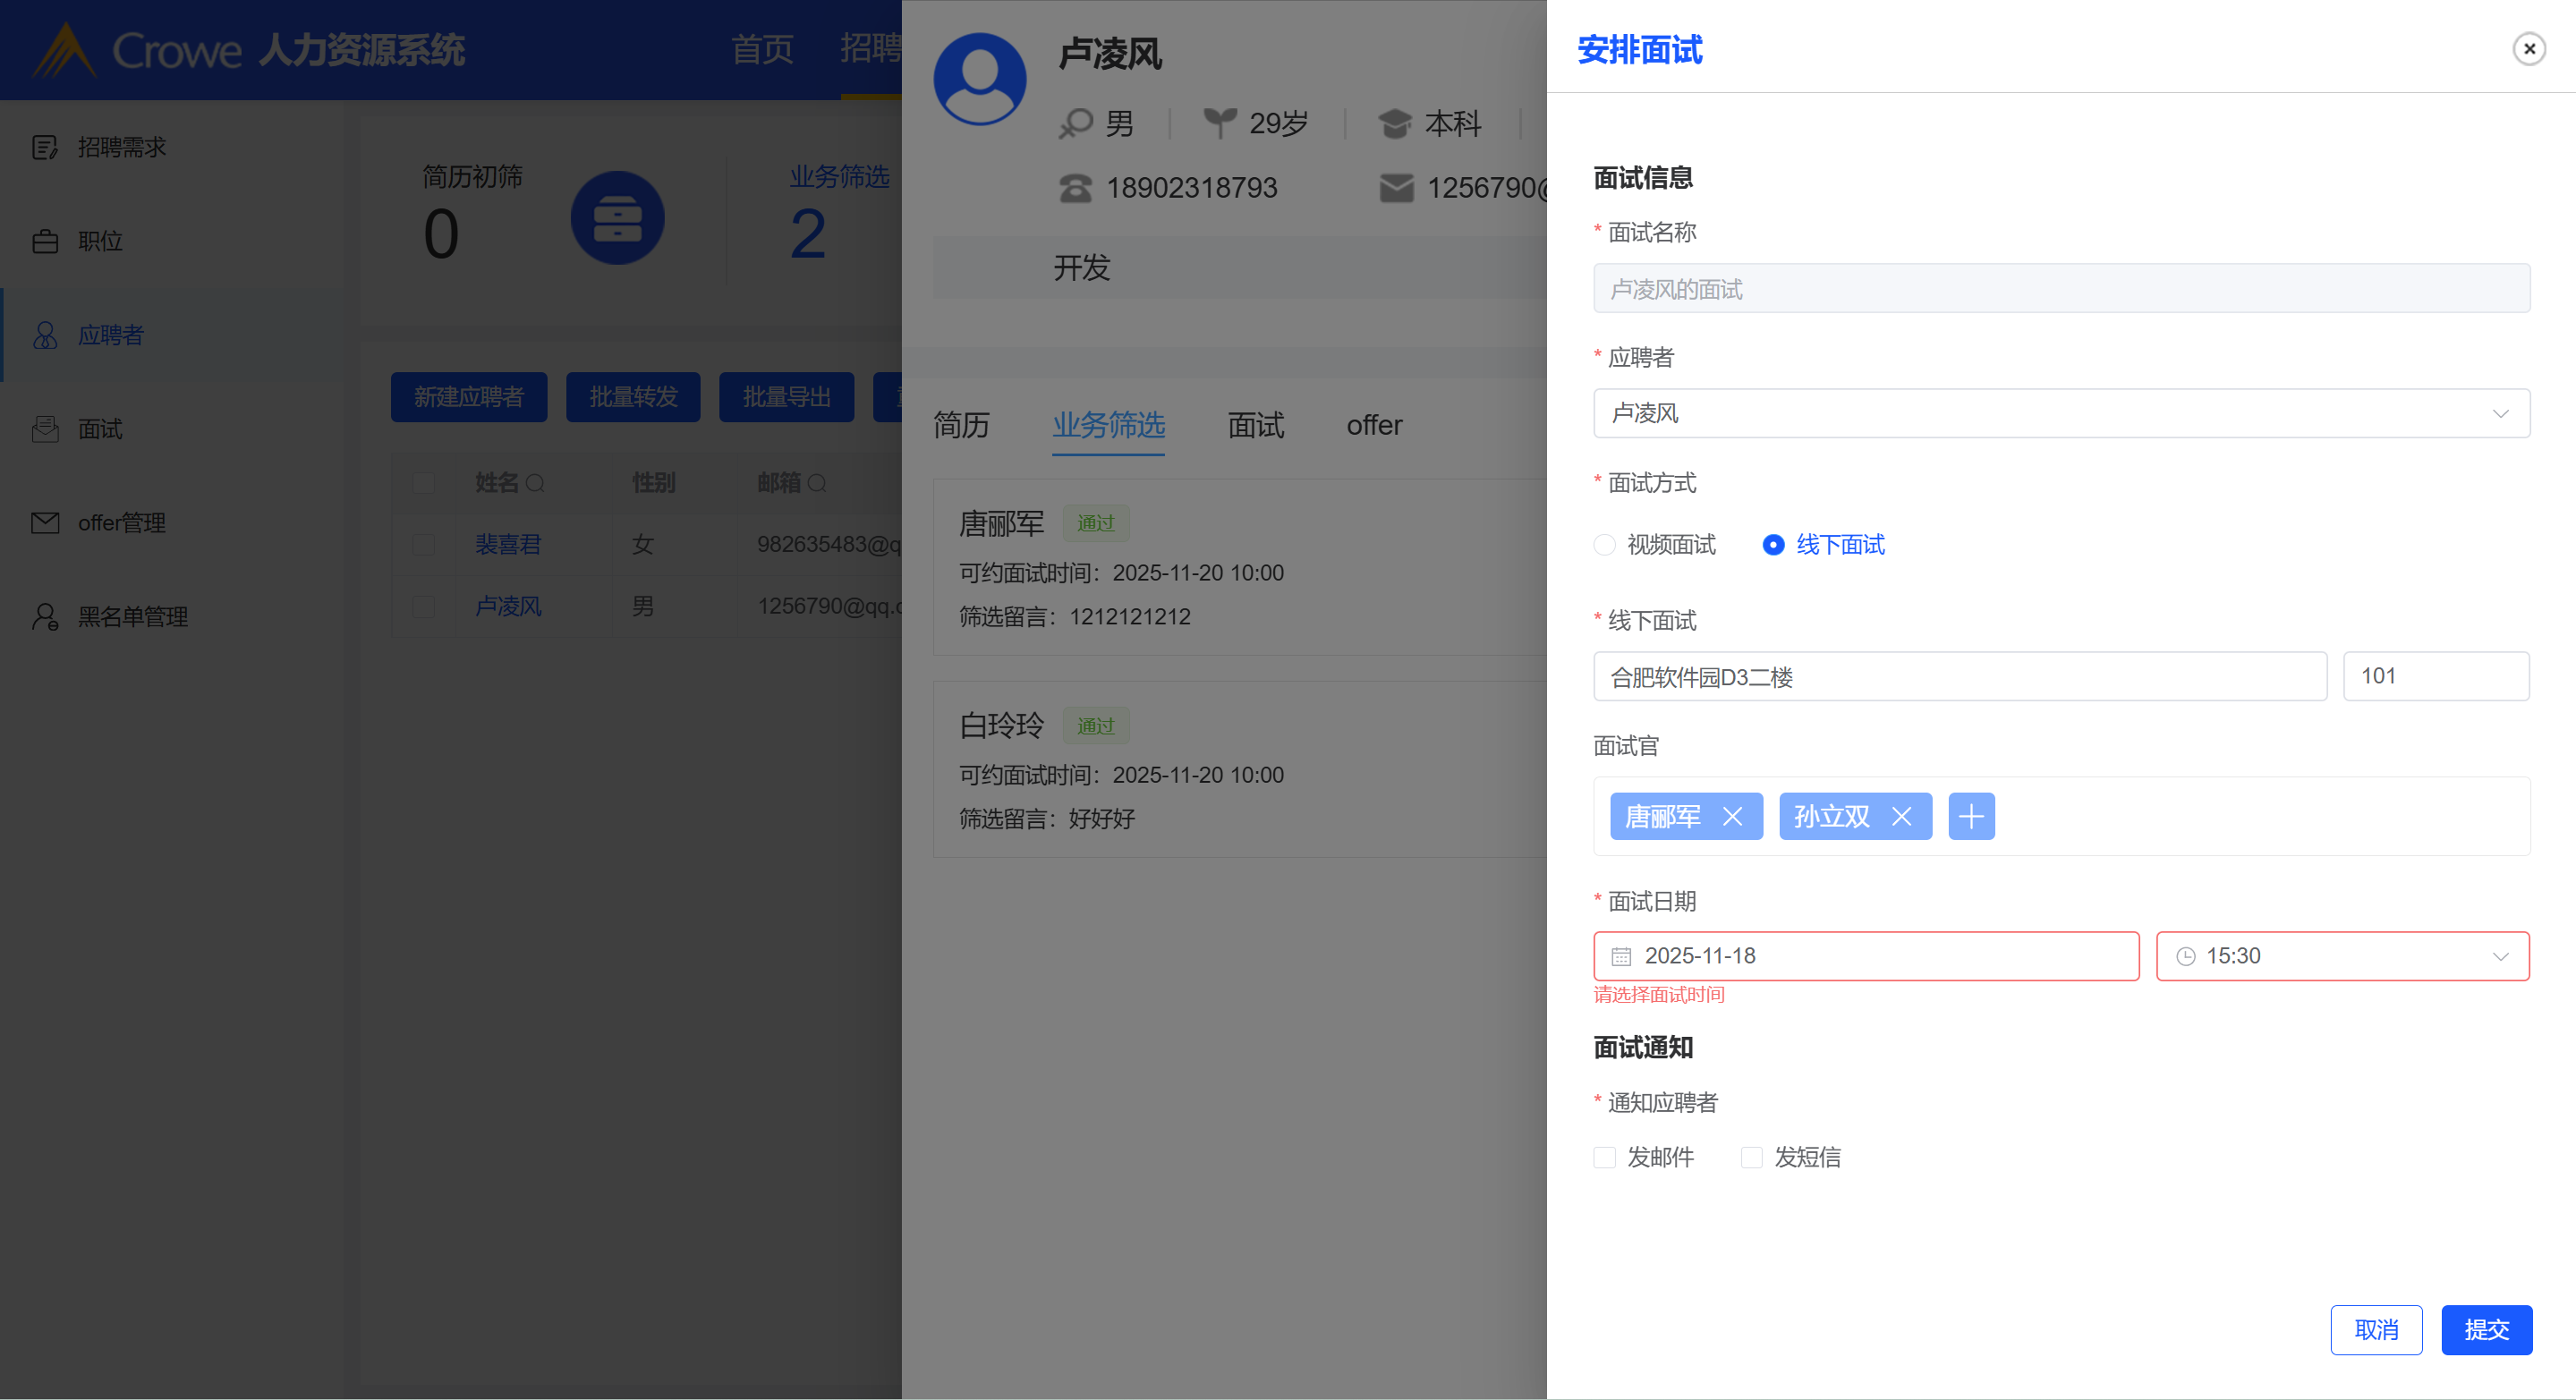Select 视频面试 radio option
2576x1400 pixels.
[x=1604, y=545]
